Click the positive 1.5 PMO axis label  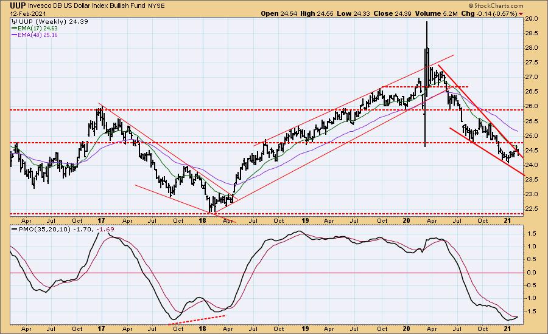coord(531,234)
